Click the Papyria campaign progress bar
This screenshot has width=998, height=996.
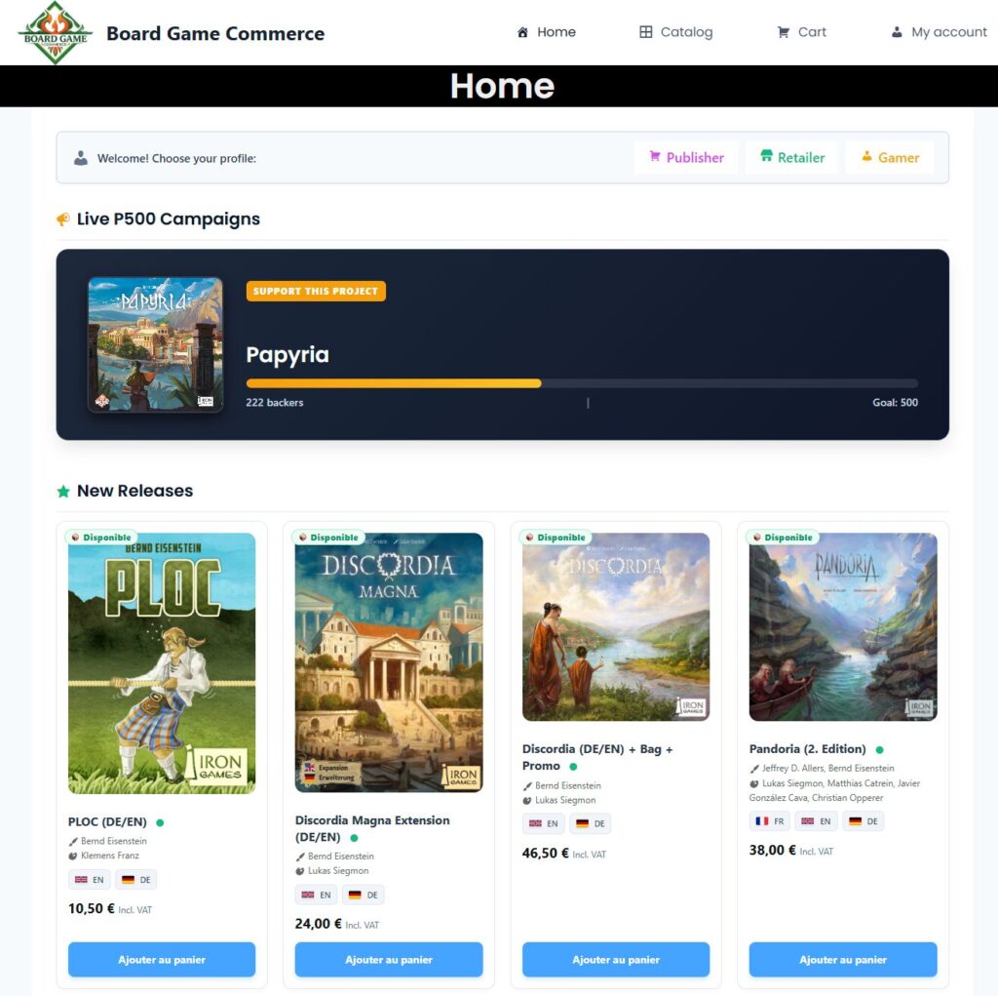[582, 383]
